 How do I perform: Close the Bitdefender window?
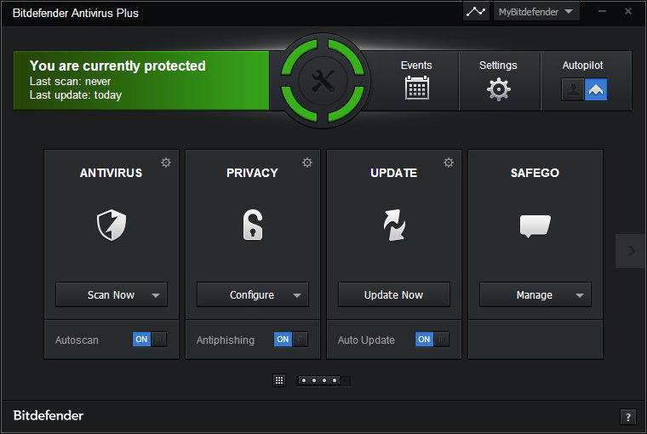click(x=628, y=11)
